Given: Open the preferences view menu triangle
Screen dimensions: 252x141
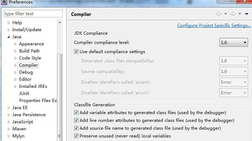Looking at the screenshot, I should point(247,14).
